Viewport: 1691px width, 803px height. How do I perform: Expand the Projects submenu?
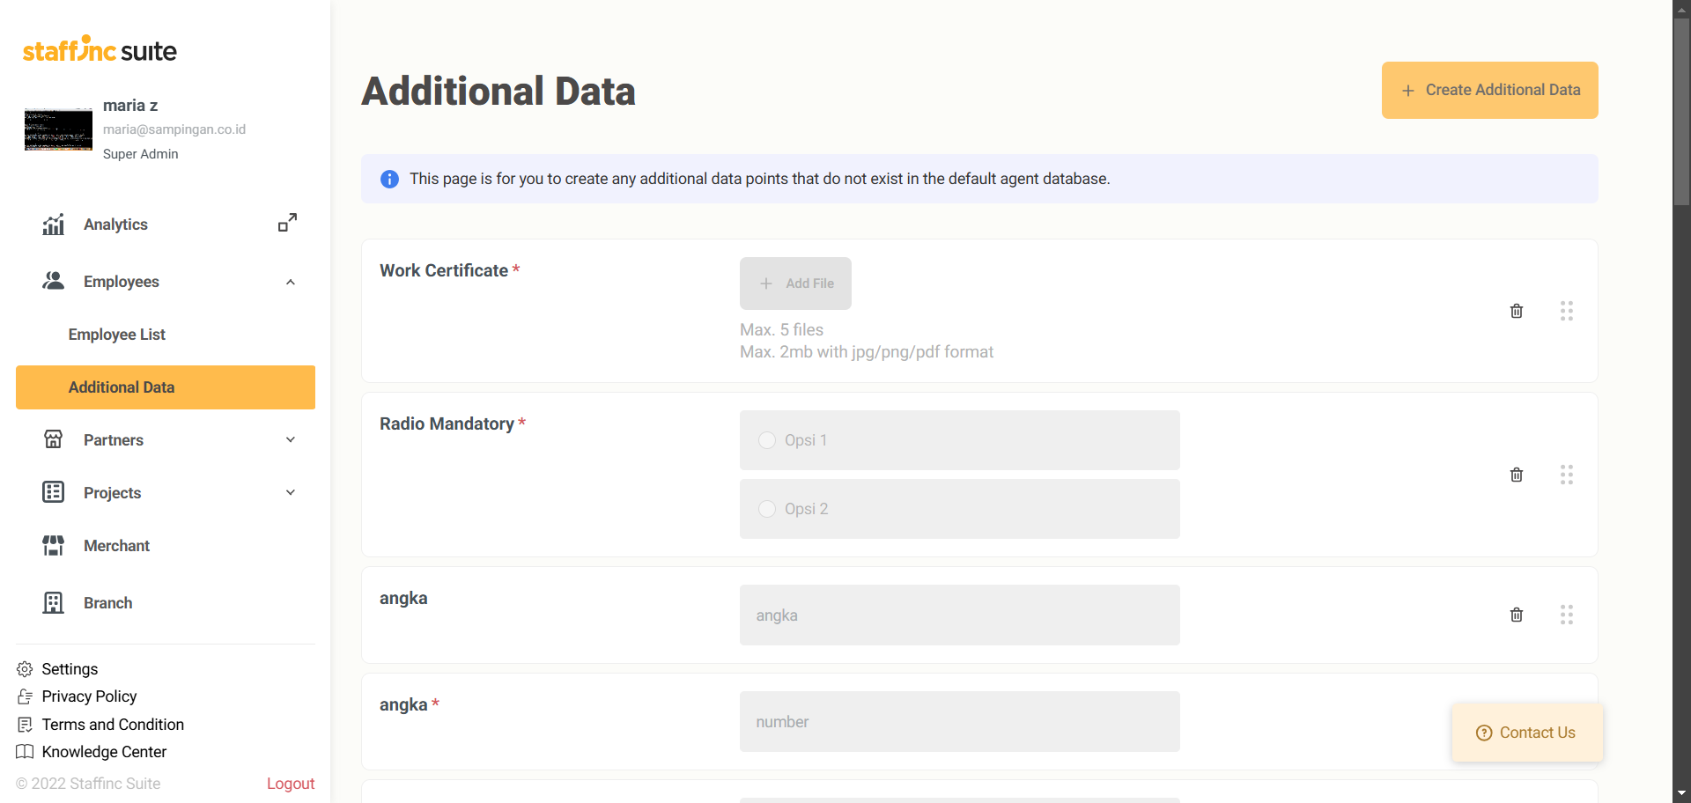(291, 493)
